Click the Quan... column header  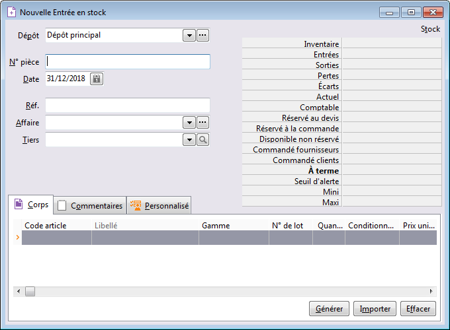(329, 226)
